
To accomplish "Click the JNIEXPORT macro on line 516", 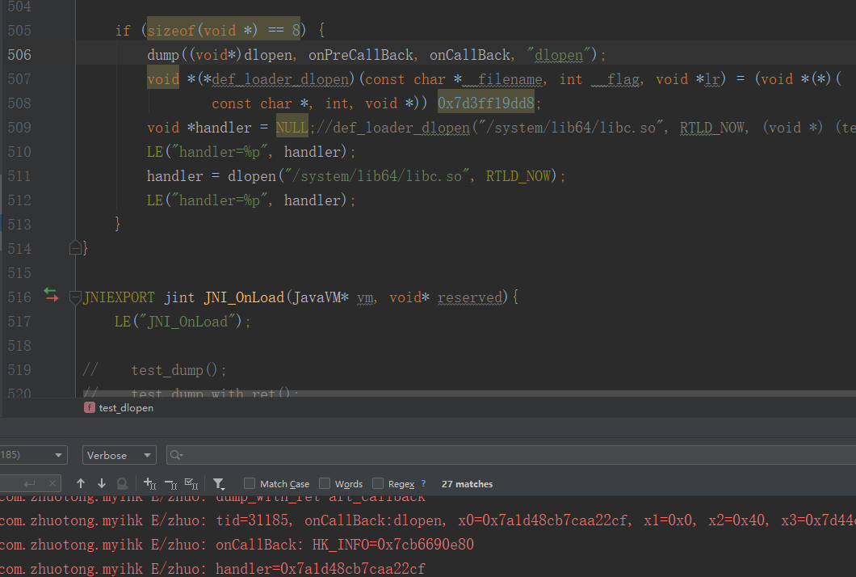I will [119, 297].
